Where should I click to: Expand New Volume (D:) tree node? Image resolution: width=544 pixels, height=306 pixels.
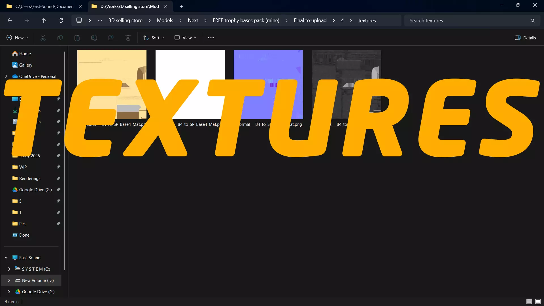pyautogui.click(x=9, y=280)
